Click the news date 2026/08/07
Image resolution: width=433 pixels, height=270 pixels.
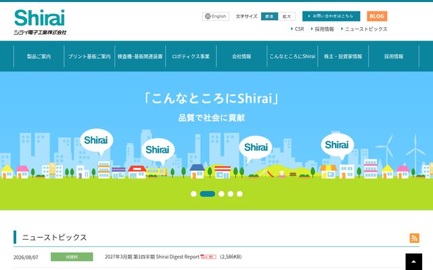pyautogui.click(x=26, y=257)
